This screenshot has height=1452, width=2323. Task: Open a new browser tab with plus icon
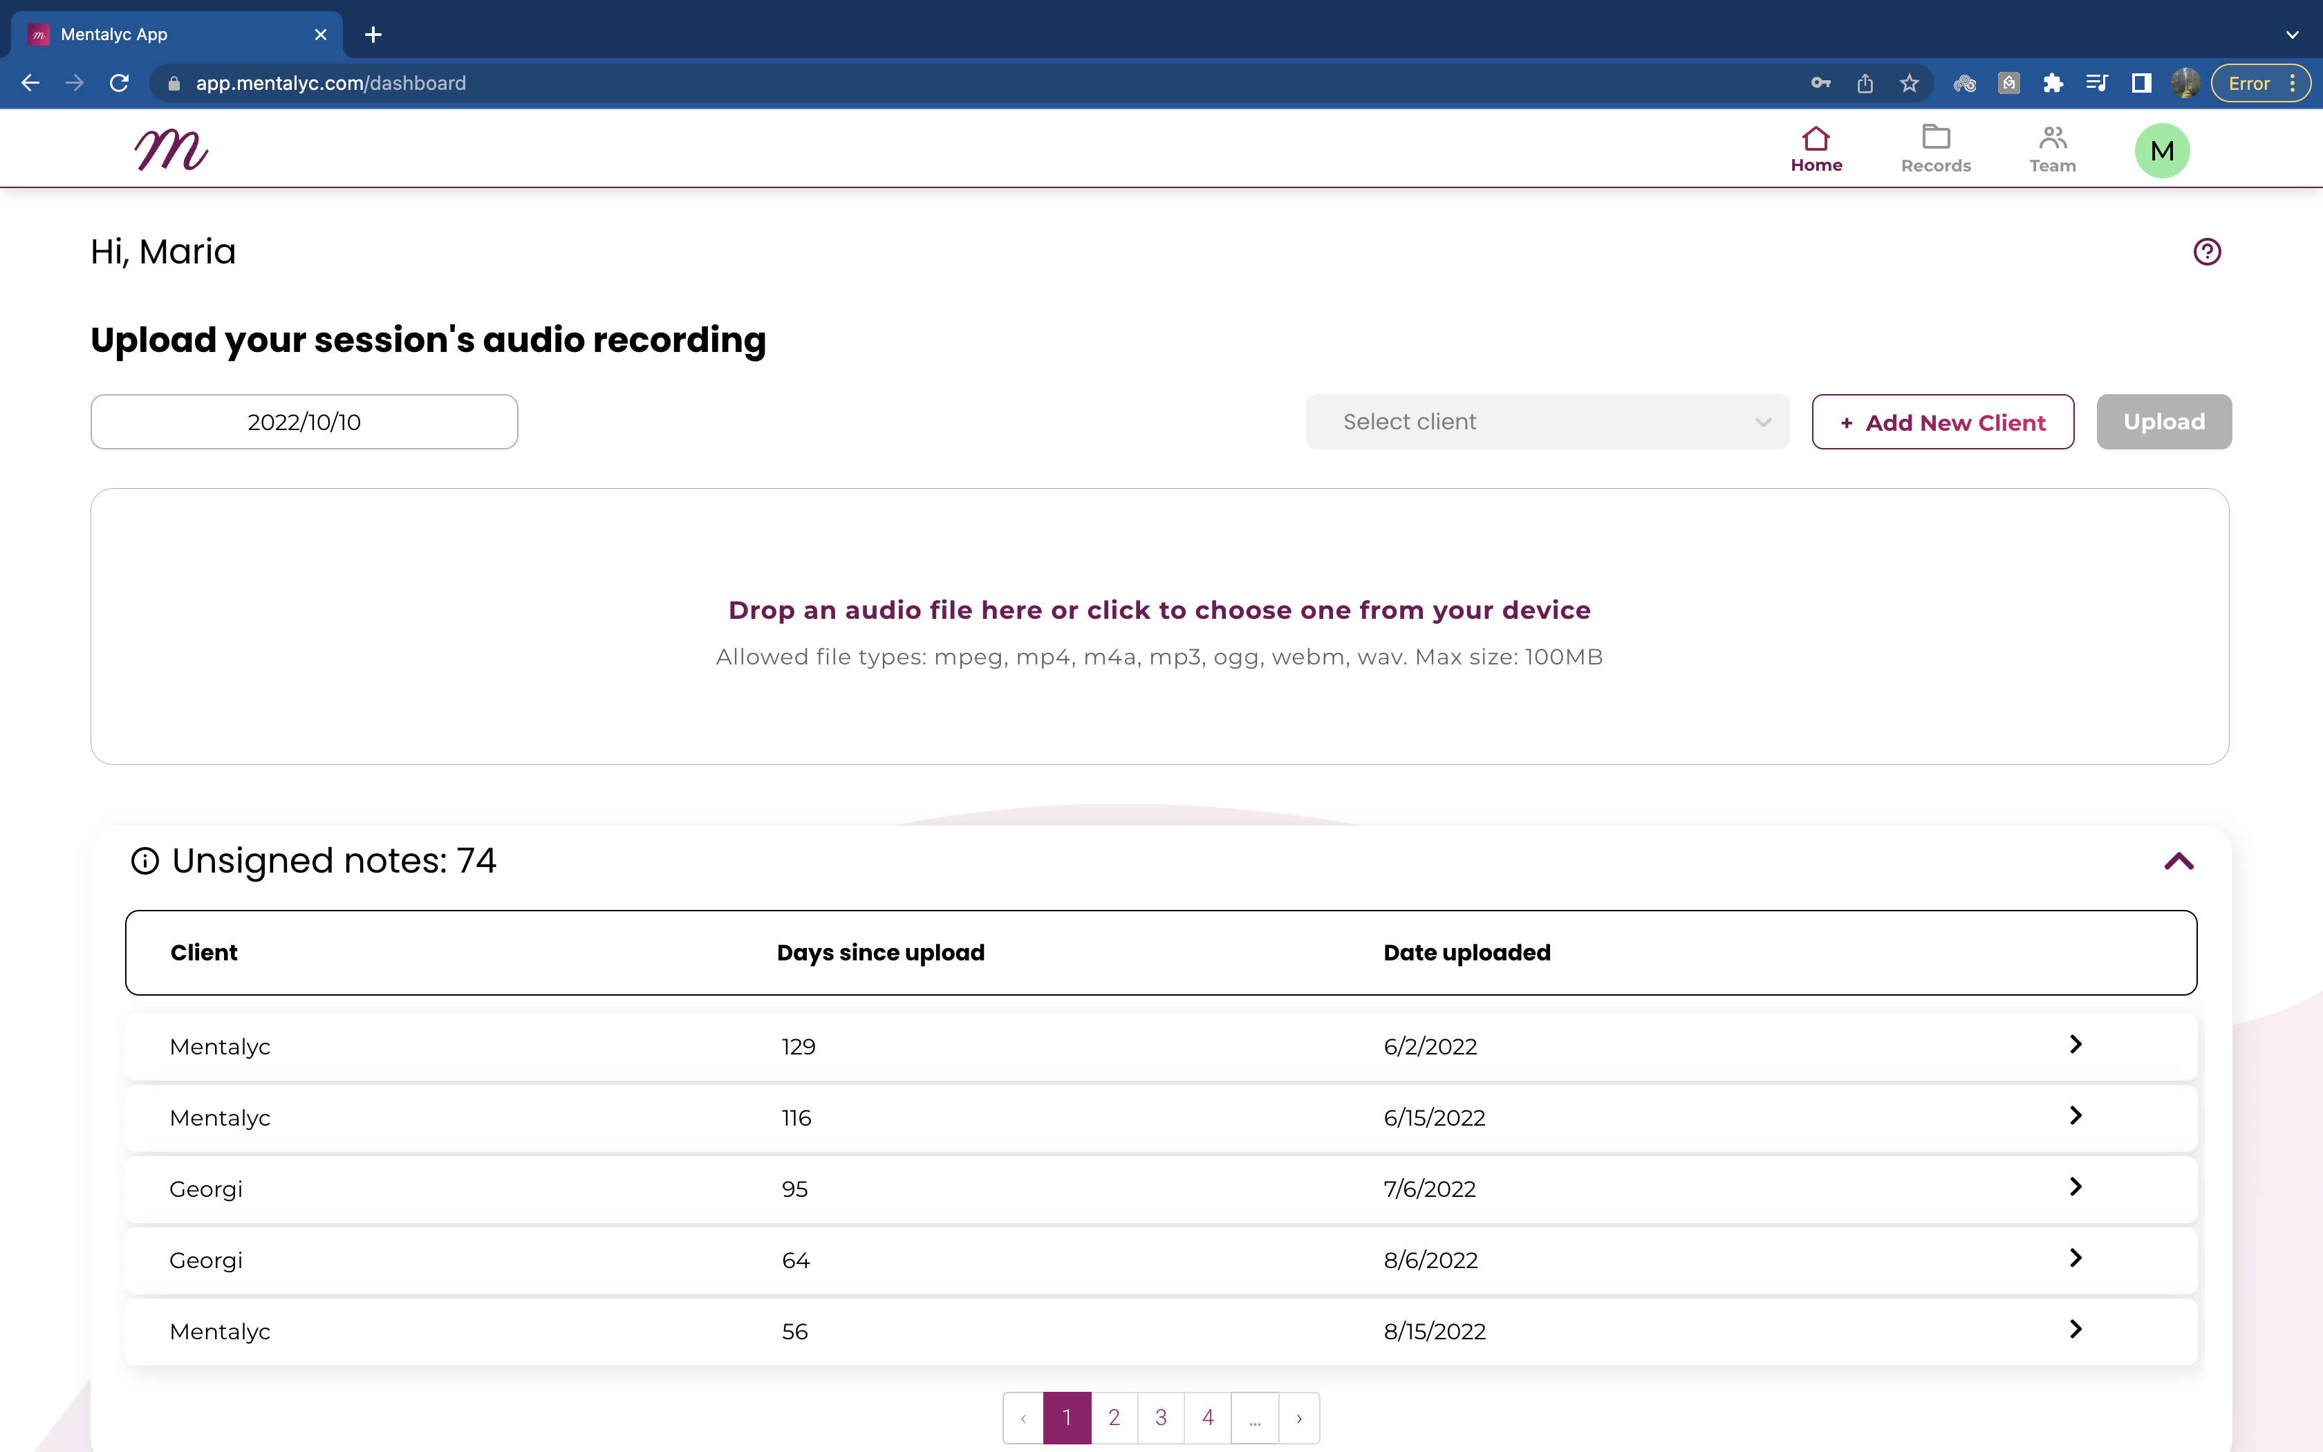point(373,34)
